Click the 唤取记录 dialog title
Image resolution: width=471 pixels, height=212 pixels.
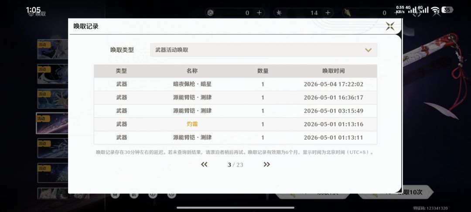pyautogui.click(x=86, y=27)
